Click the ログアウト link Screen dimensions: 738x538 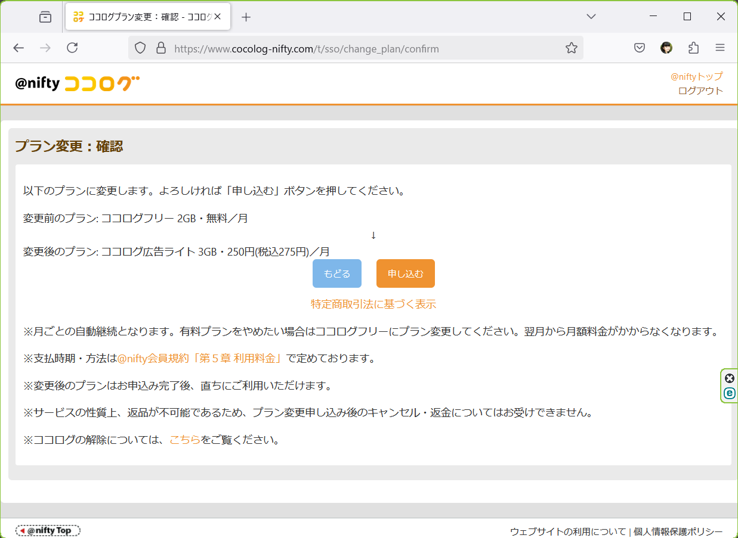pyautogui.click(x=700, y=91)
